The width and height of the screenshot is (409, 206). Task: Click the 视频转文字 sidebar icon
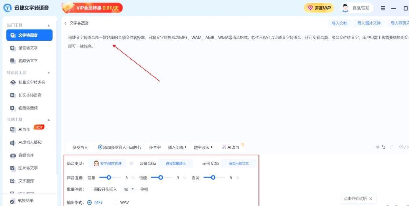point(13,61)
